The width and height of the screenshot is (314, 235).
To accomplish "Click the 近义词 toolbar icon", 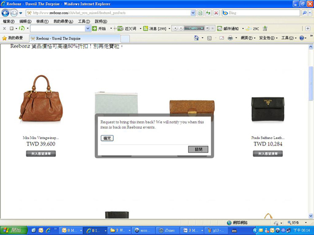I will coord(120,29).
